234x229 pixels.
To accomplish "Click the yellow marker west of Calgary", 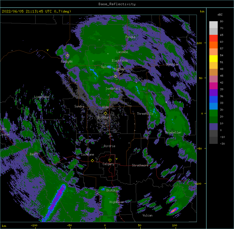I will 92,160.
